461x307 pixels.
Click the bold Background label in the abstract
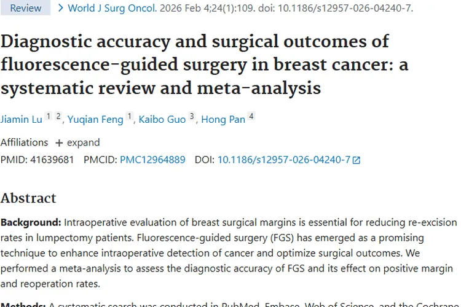(x=31, y=222)
